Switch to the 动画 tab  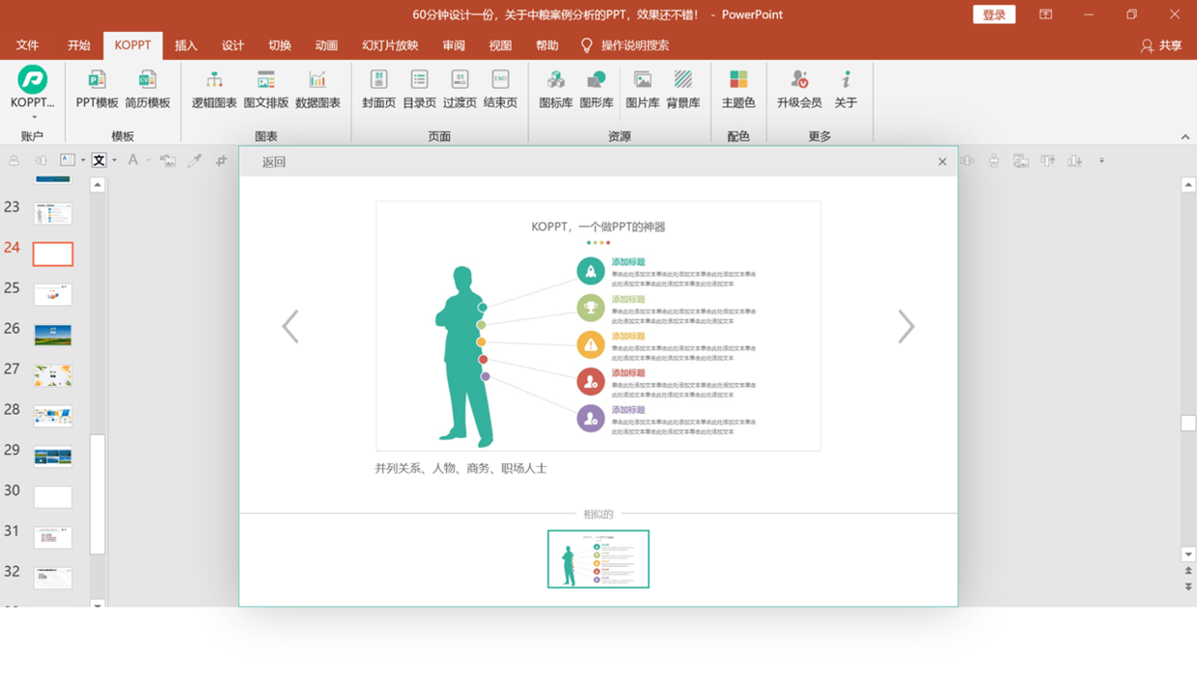click(326, 45)
